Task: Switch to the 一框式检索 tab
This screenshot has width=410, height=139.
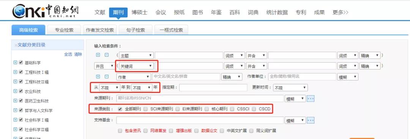Action: pyautogui.click(x=171, y=30)
